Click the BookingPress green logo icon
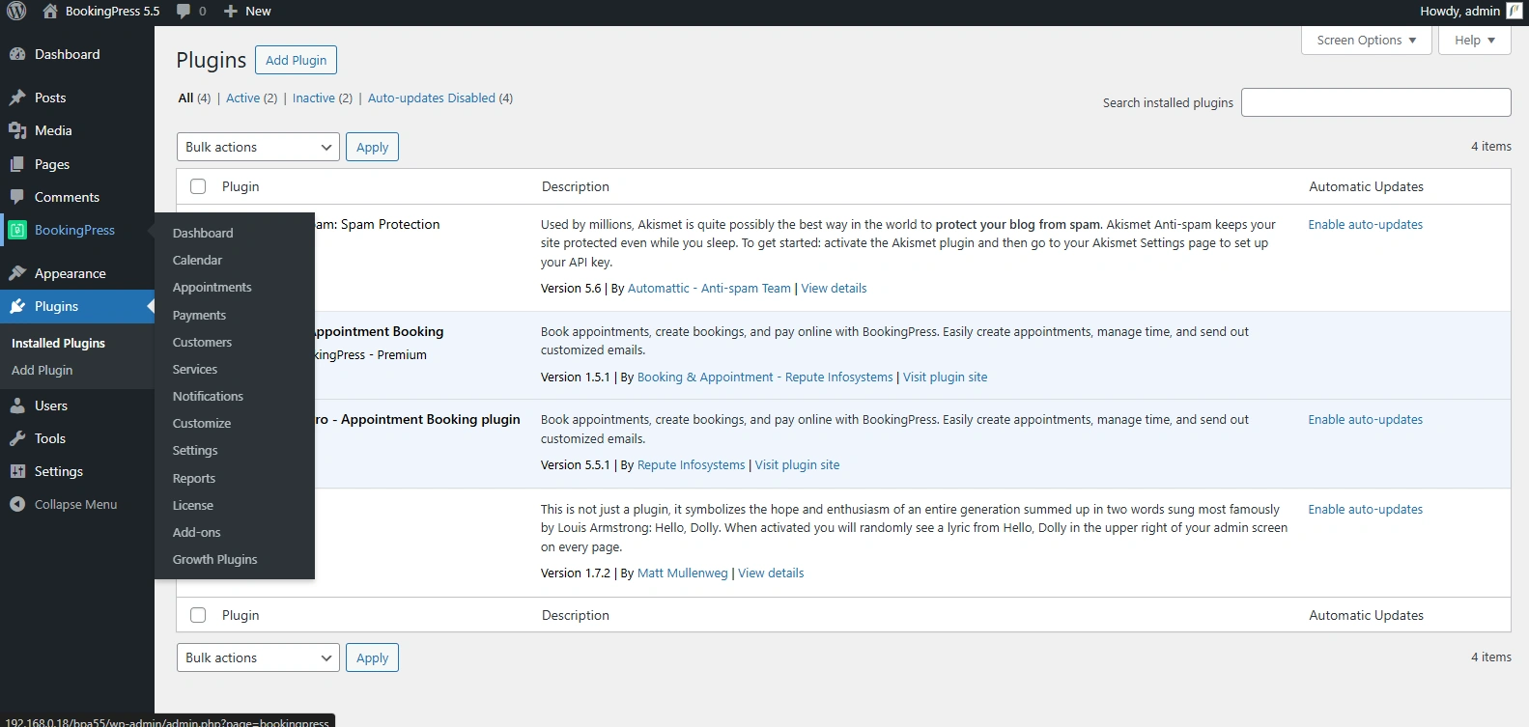The height and width of the screenshot is (727, 1529). [17, 230]
